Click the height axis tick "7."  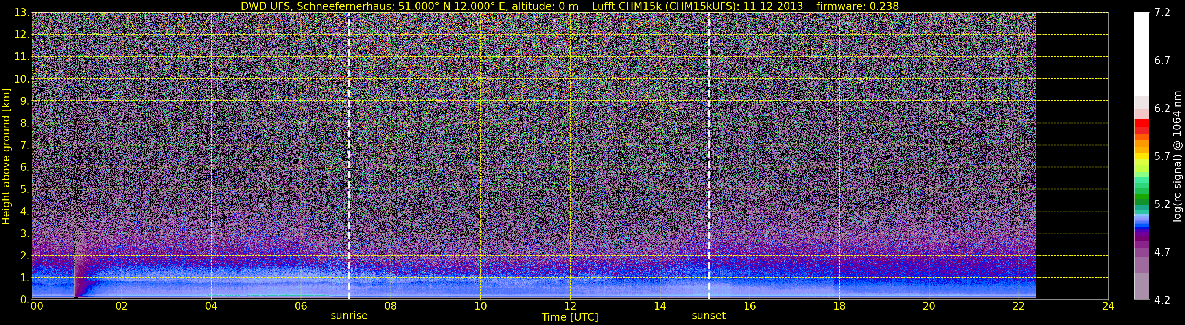[24, 145]
